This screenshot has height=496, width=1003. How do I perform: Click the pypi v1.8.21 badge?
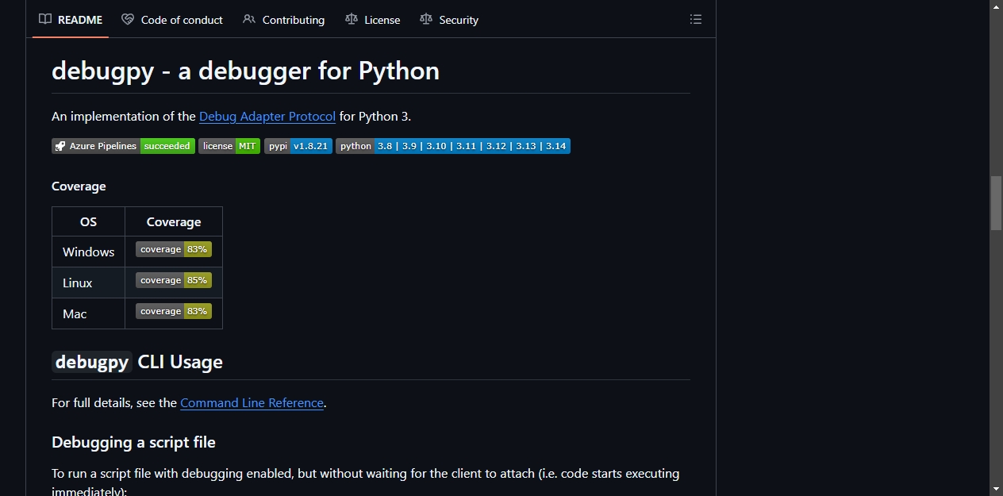pyautogui.click(x=298, y=146)
